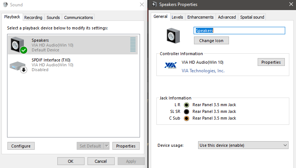Click the Speakers volume level meter

133,45
